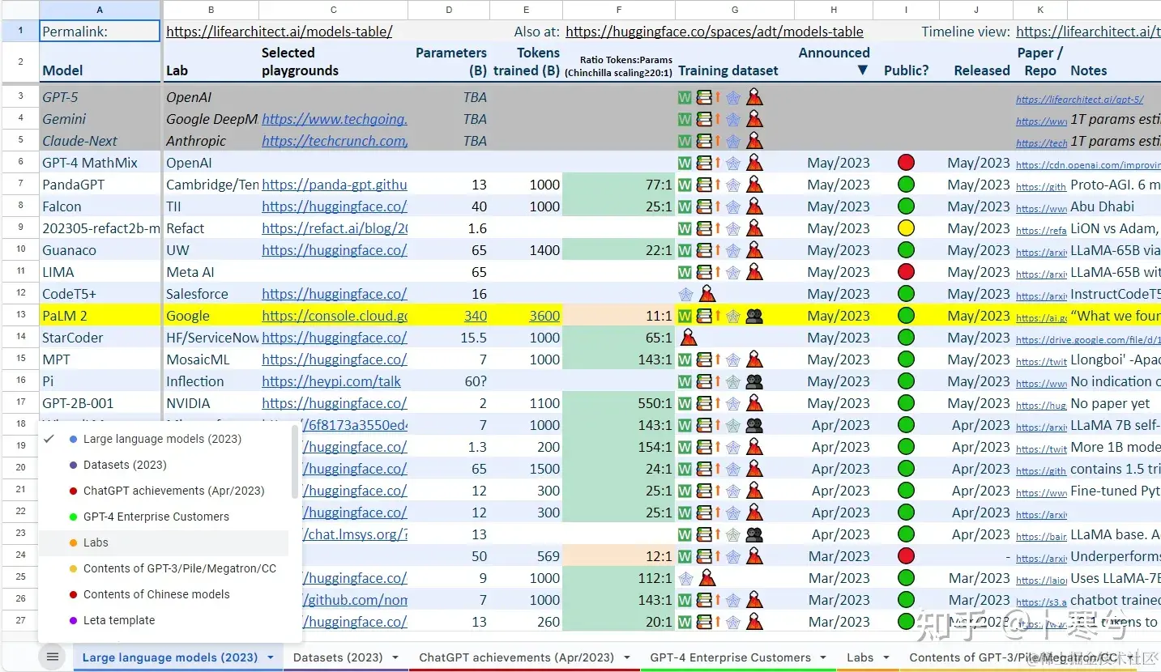Click the web icon in Guanaco row
1161x672 pixels.
(x=733, y=250)
